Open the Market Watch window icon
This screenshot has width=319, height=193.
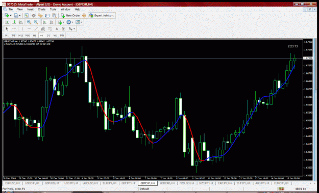[27, 15]
